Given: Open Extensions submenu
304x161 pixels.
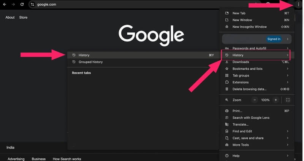Looking at the screenshot, I should coord(257,82).
